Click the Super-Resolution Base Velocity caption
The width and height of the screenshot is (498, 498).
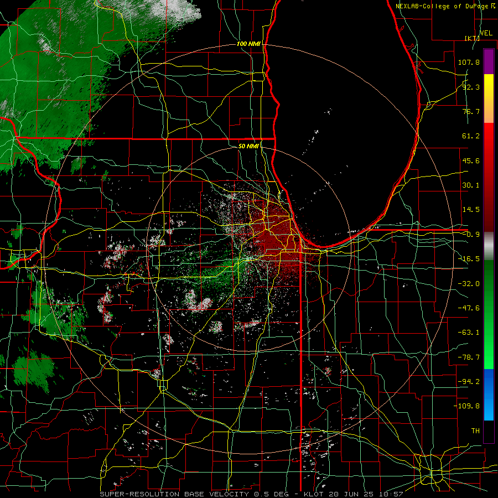click(x=252, y=494)
